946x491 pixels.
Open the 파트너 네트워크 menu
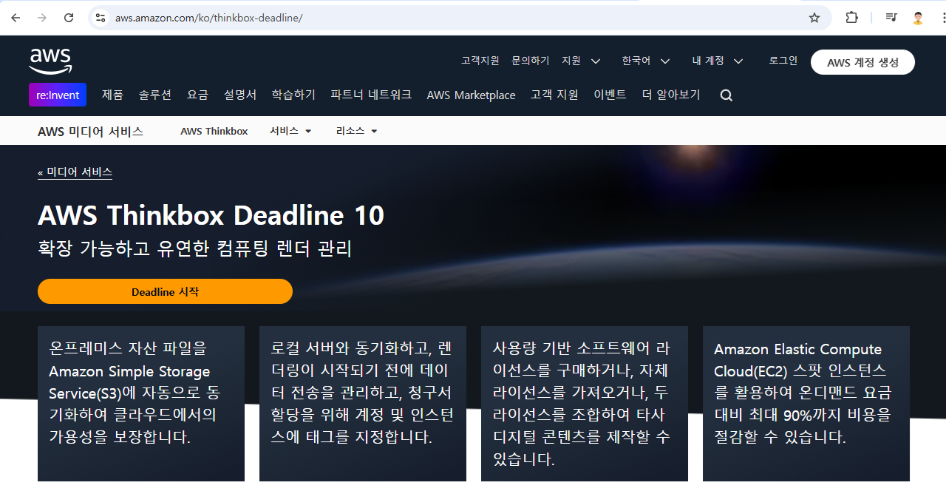click(x=371, y=95)
